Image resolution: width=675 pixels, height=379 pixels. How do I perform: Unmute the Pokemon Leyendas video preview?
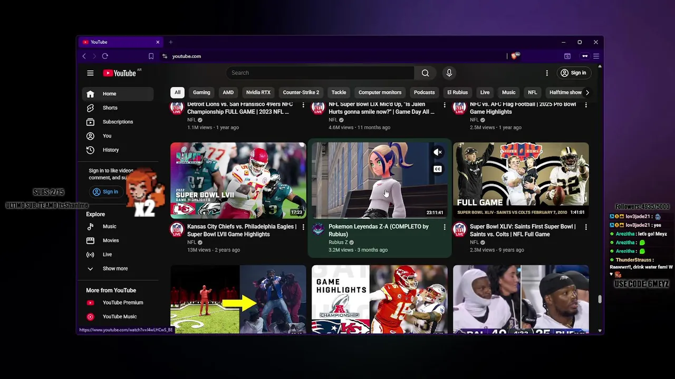coord(438,152)
